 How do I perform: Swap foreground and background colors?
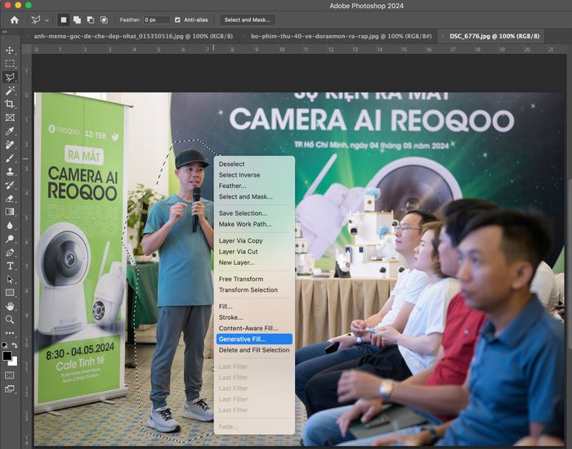(15, 345)
